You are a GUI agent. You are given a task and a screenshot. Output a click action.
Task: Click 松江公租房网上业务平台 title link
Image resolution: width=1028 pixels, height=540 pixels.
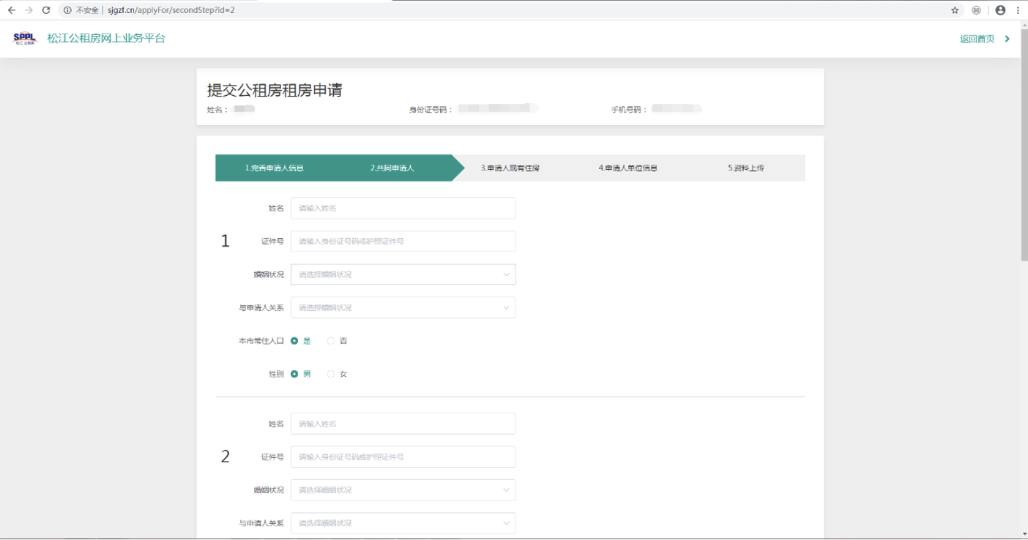tap(106, 39)
